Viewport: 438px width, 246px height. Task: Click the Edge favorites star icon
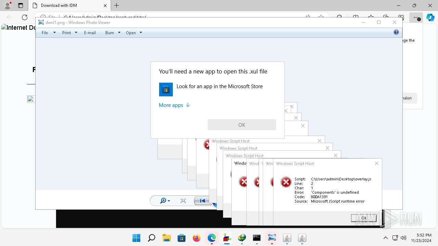(x=371, y=17)
